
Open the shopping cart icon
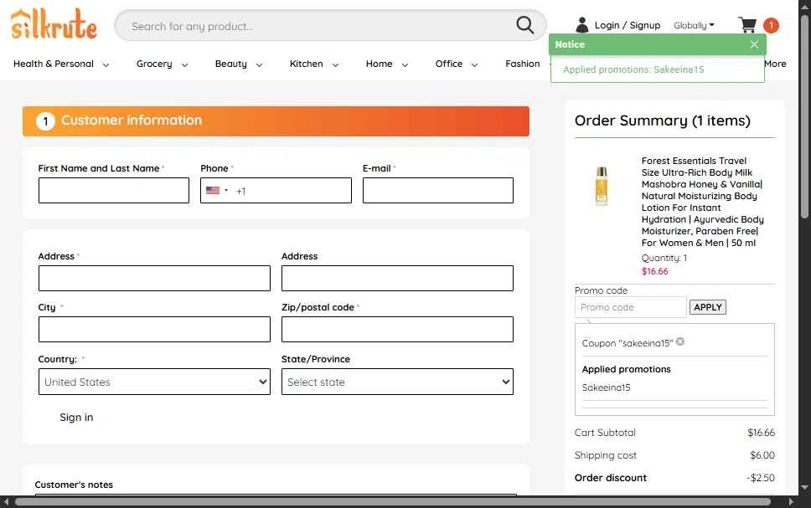click(747, 25)
